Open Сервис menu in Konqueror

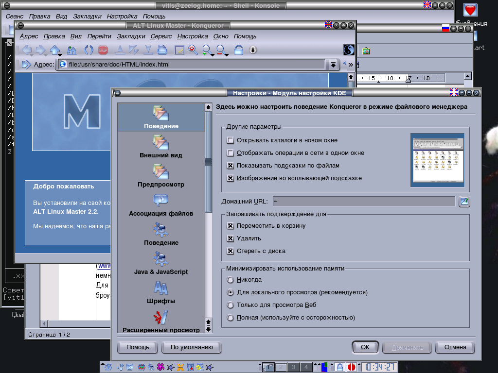tap(161, 36)
